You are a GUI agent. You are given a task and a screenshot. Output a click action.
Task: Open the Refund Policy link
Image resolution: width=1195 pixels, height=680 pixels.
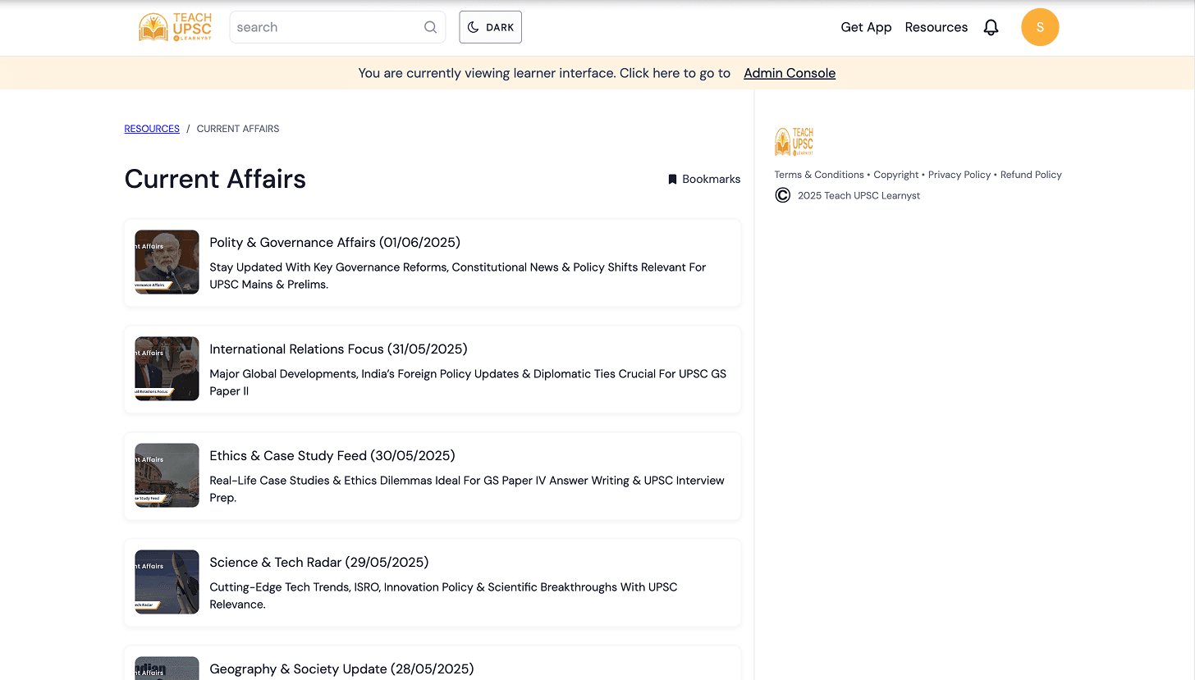(1031, 175)
